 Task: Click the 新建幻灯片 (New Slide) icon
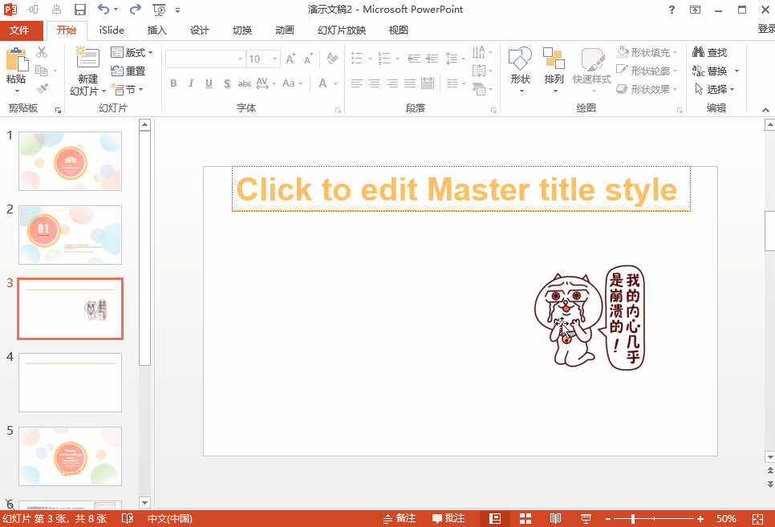(x=87, y=59)
